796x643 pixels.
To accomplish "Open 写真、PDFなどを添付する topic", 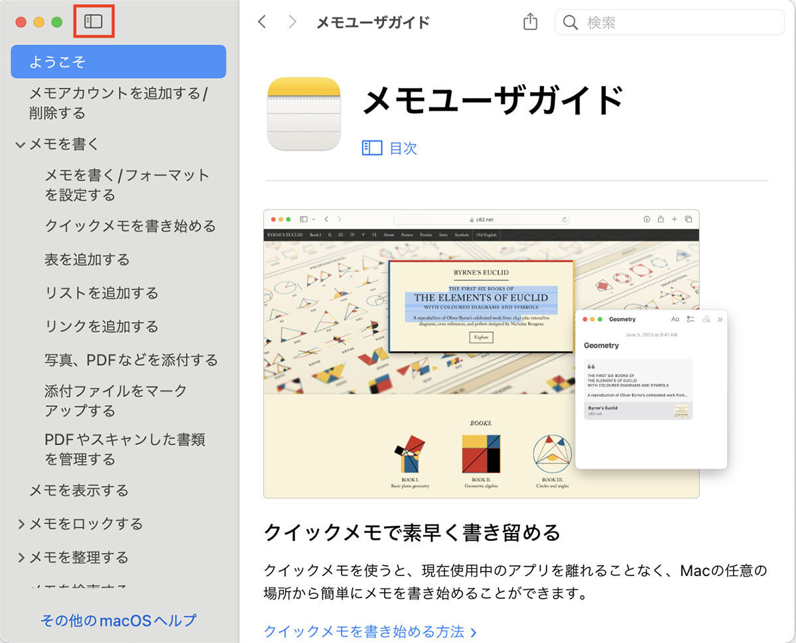I will coord(131,360).
